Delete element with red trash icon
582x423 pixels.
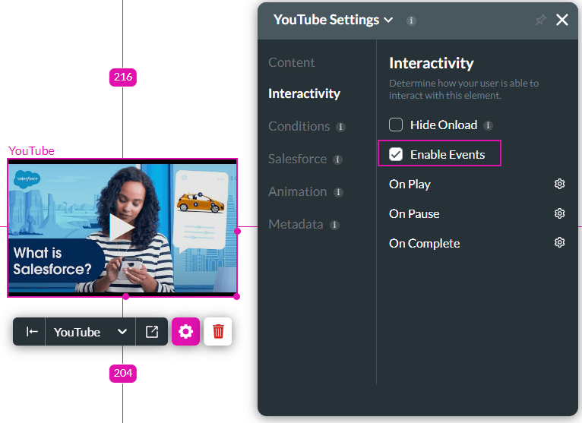[x=218, y=331]
